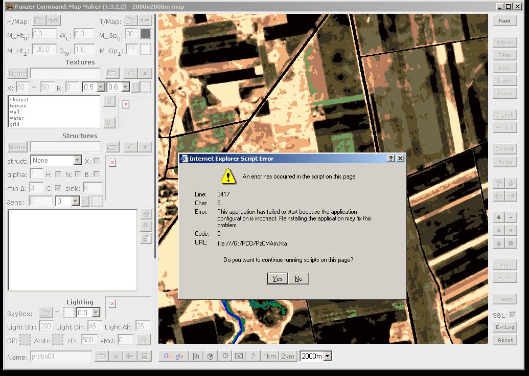Viewport: 529px width, 376px height.
Task: Click the question mark button below map
Action: [x=253, y=356]
